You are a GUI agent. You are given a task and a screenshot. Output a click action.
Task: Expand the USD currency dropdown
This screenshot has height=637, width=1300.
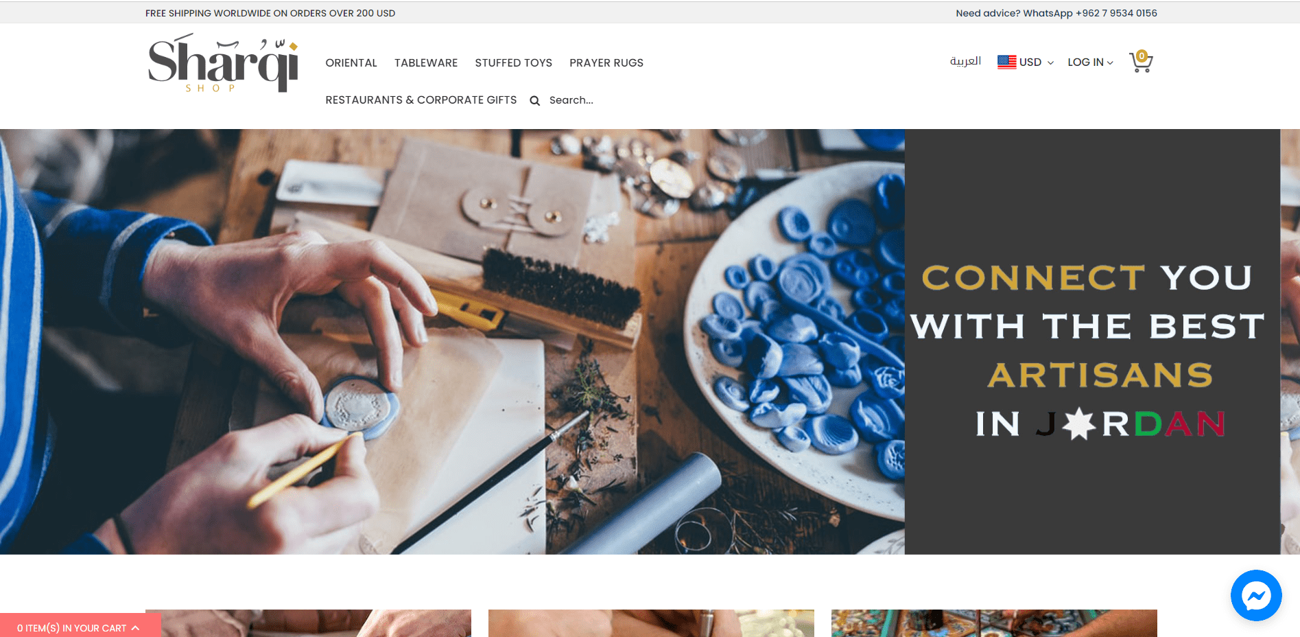point(1026,62)
